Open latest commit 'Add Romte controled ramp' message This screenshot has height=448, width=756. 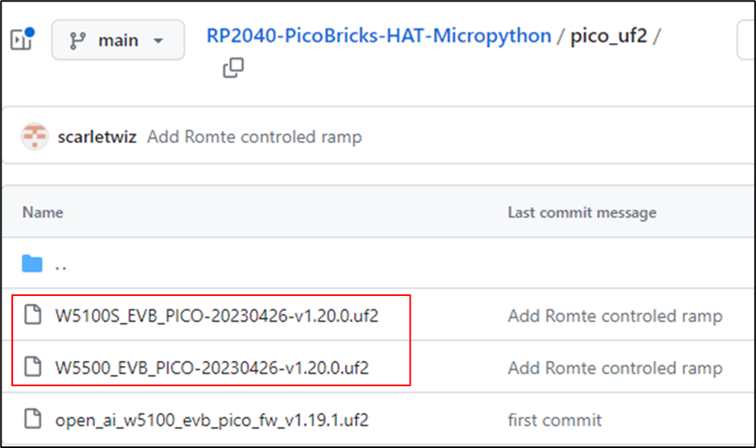pos(254,137)
